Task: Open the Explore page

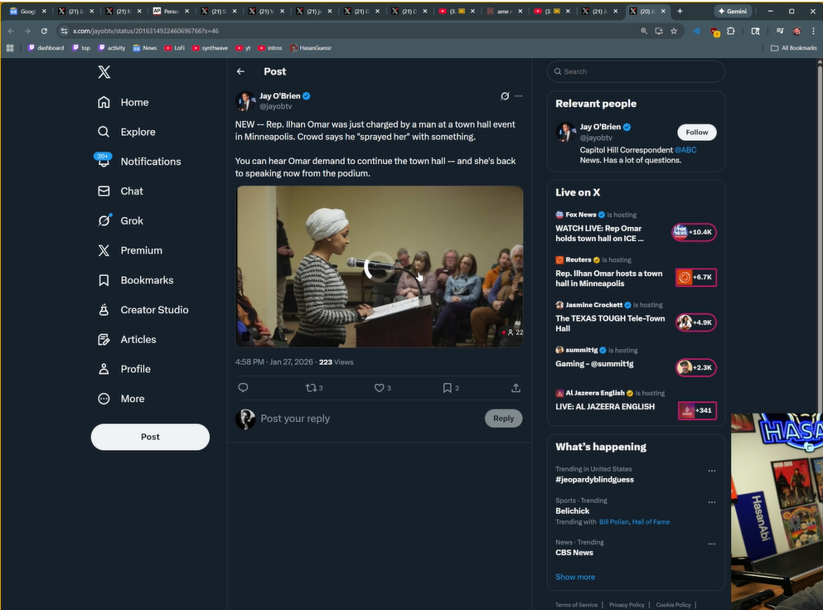Action: pos(127,132)
